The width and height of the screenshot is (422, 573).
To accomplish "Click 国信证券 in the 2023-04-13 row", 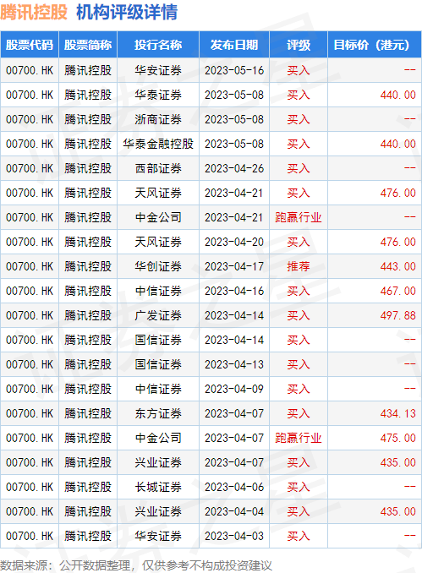I will coord(158,364).
